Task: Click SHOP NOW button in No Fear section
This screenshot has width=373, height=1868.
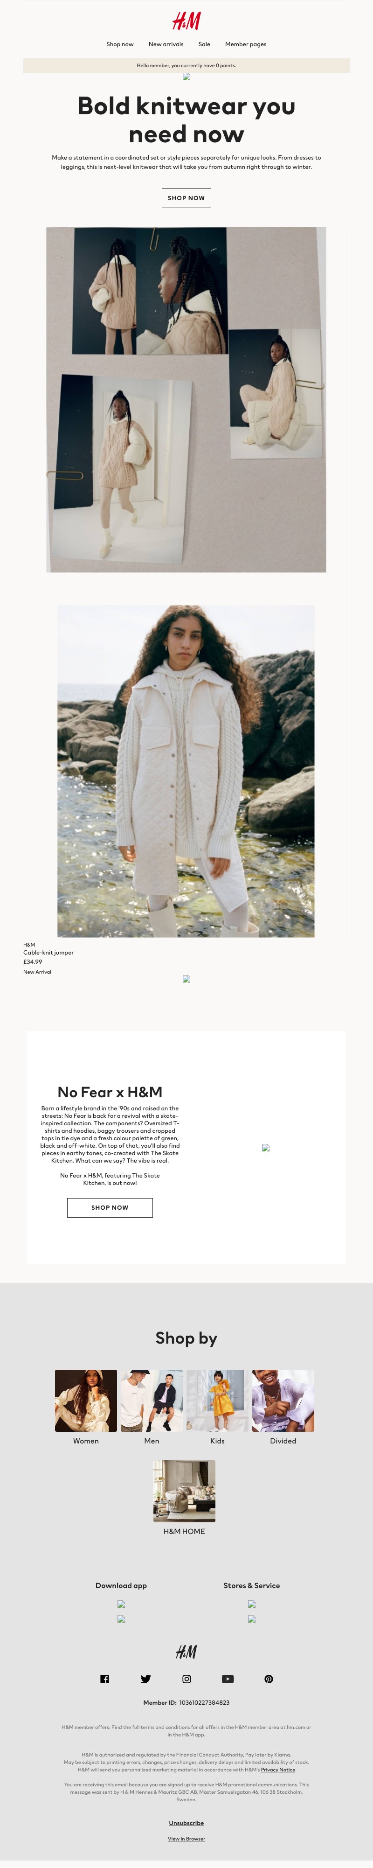Action: [110, 1207]
